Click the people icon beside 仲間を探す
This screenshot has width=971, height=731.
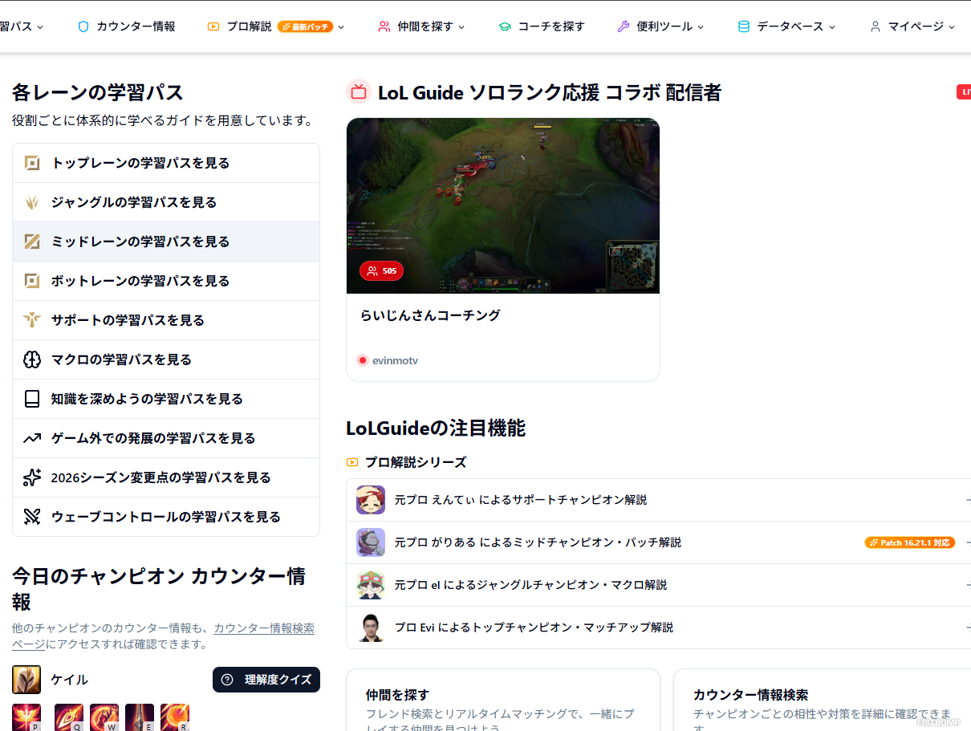click(x=384, y=26)
